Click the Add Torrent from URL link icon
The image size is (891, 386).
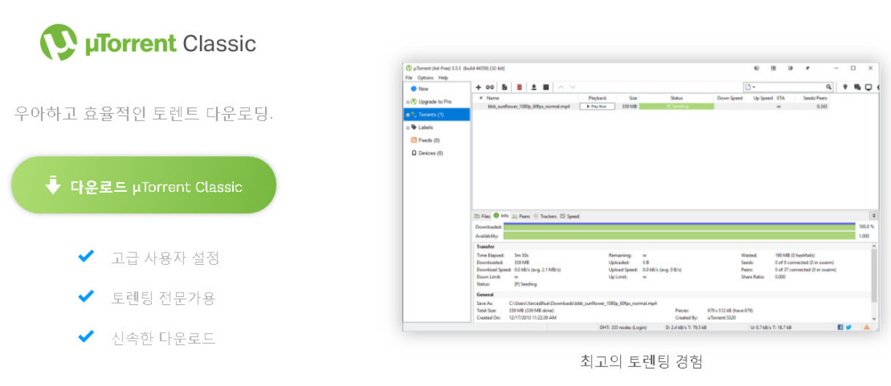pyautogui.click(x=490, y=87)
